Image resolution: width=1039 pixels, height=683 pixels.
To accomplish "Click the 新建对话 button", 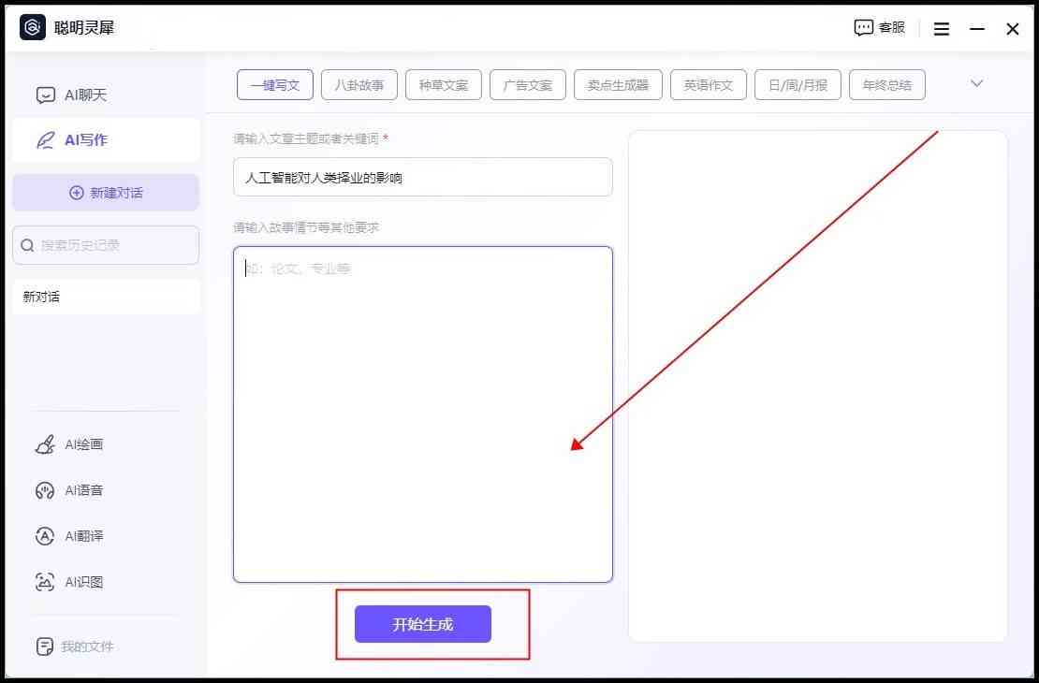I will click(x=106, y=193).
